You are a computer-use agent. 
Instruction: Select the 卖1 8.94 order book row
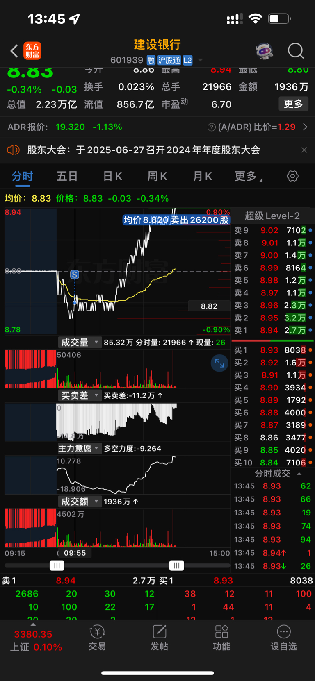[x=273, y=330]
